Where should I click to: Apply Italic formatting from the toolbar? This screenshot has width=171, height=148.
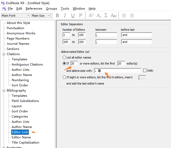[x=65, y=16]
